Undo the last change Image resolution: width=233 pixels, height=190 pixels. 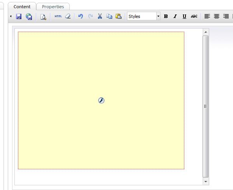81,16
